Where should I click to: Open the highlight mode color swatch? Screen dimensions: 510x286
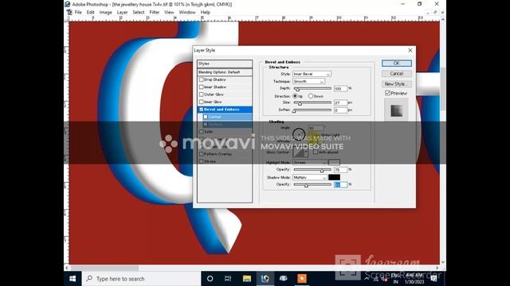334,162
